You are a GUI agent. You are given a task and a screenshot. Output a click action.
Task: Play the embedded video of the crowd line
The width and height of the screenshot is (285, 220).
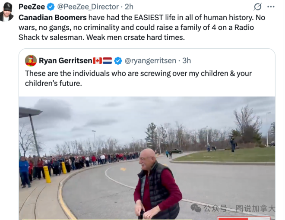147,158
